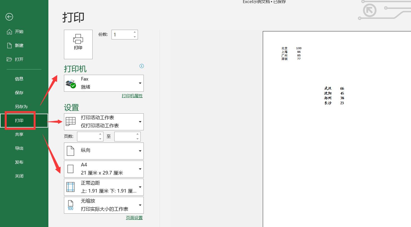Select the 开始 (Home) sidebar icon
This screenshot has width=411, height=227.
pos(9,31)
